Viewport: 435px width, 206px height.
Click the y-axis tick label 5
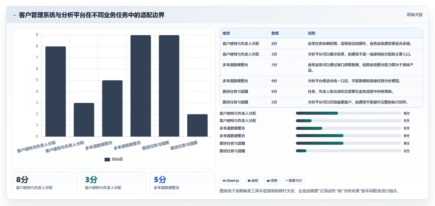tap(37, 80)
